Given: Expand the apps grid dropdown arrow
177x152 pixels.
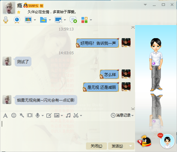Looking at the screenshot, I should click(91, 20).
